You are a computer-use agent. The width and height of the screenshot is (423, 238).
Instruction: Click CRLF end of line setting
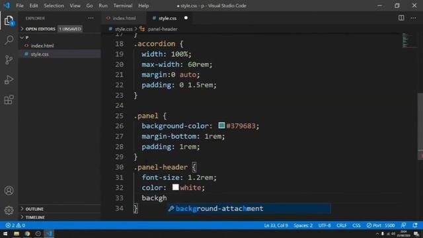(342, 225)
